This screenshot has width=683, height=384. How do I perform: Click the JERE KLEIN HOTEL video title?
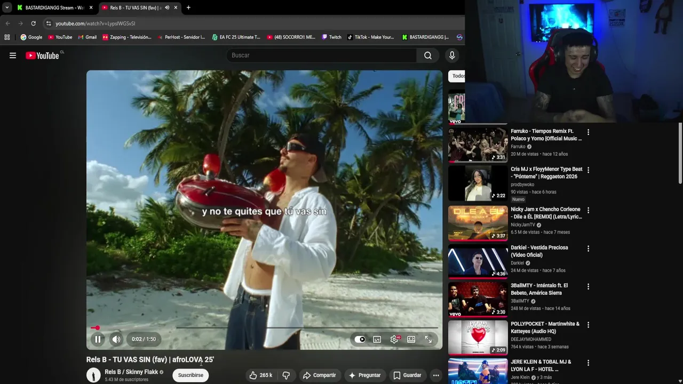tap(541, 365)
